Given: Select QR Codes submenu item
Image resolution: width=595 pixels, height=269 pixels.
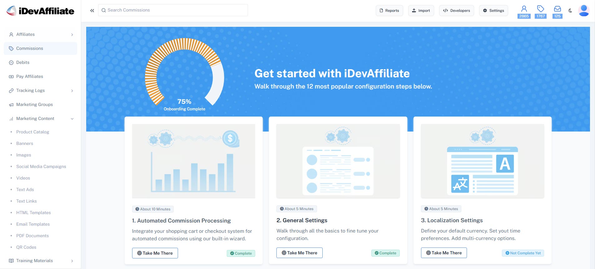Looking at the screenshot, I should point(26,247).
